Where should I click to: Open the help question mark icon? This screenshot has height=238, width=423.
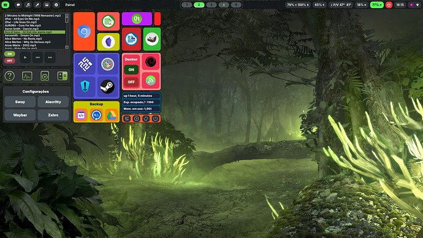[x=9, y=76]
